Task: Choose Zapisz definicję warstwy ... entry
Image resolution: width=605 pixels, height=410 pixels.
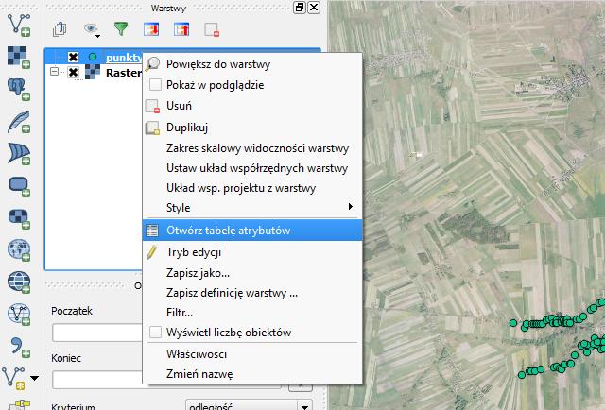Action: click(x=252, y=293)
